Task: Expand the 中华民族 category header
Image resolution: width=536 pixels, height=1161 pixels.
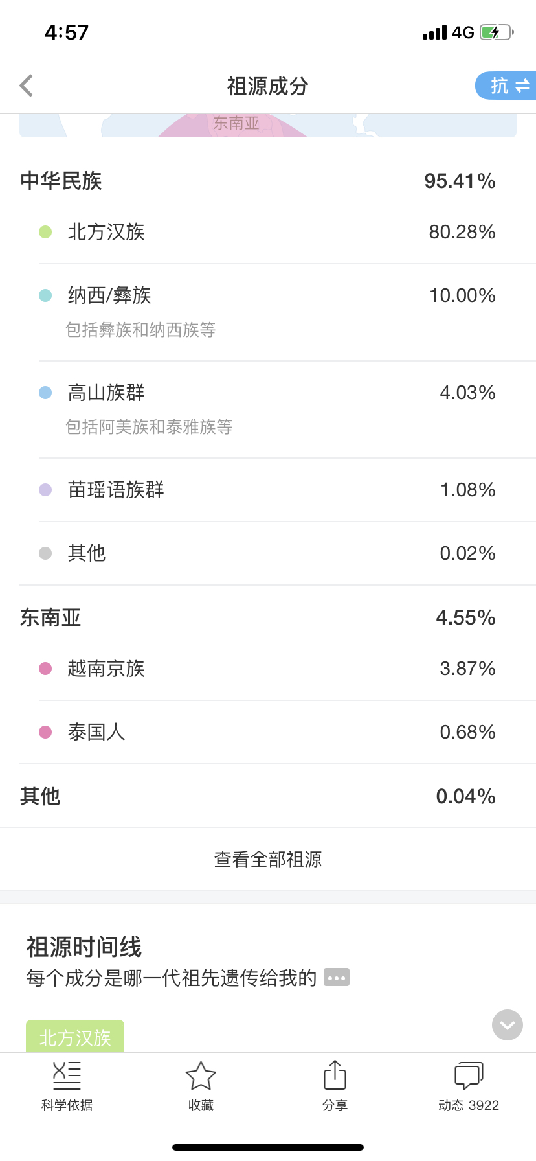Action: 268,181
